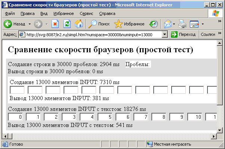Expand the Mail dropdown arrow

click(x=174, y=24)
